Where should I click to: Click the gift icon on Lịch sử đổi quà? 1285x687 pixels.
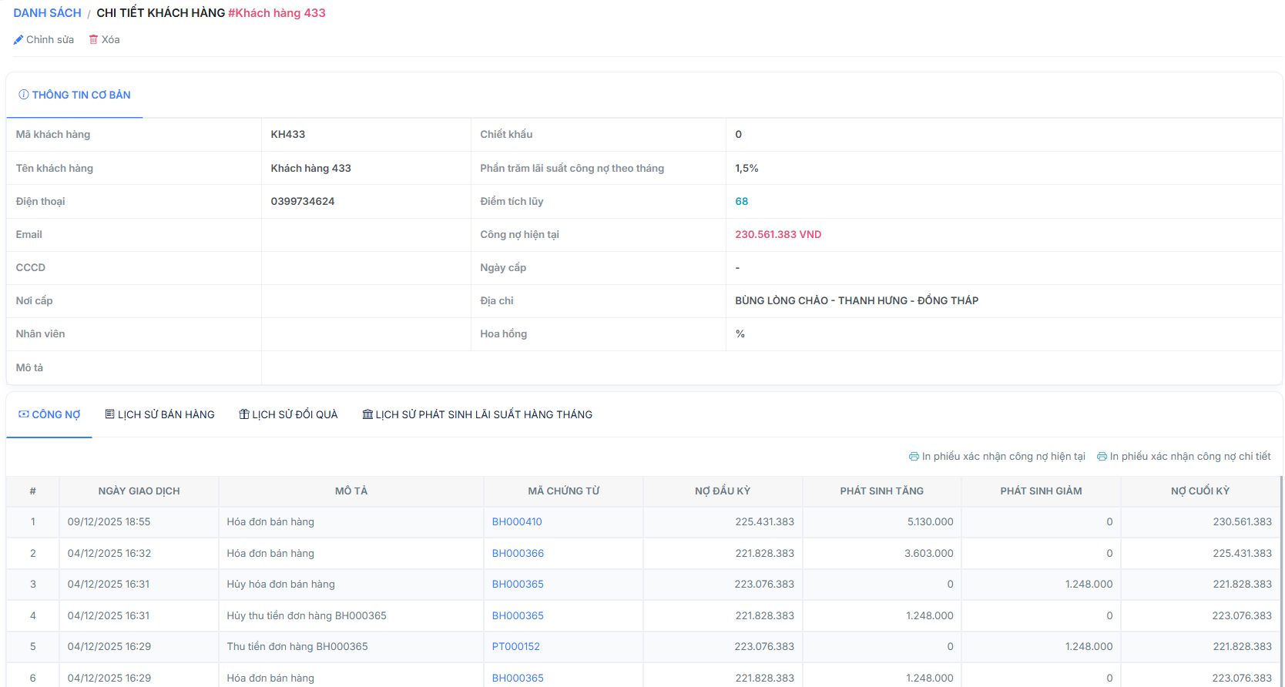click(x=244, y=414)
